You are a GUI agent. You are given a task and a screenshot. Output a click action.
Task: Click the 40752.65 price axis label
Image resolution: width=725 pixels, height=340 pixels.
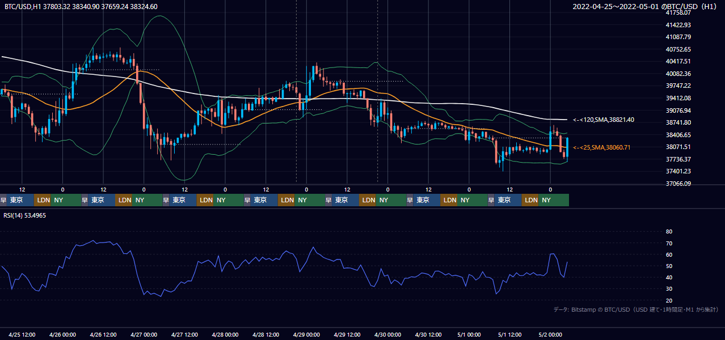pos(678,49)
